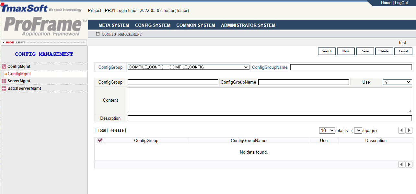Click the Save button
Viewport: 416px width, 194px height.
[x=365, y=51]
